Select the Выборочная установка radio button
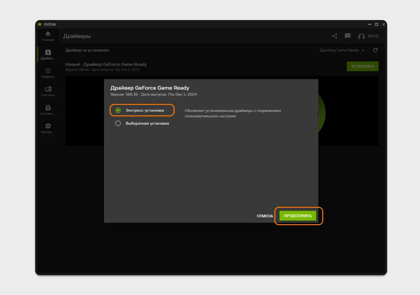The height and width of the screenshot is (295, 420). click(118, 124)
